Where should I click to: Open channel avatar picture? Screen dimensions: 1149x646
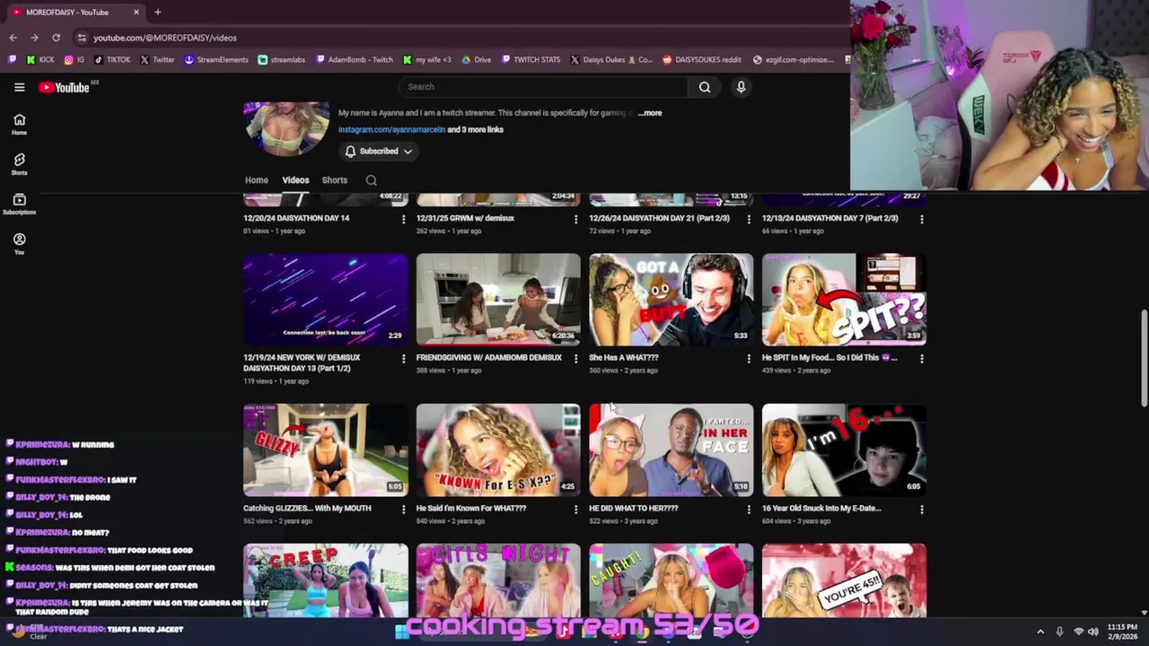coord(286,129)
